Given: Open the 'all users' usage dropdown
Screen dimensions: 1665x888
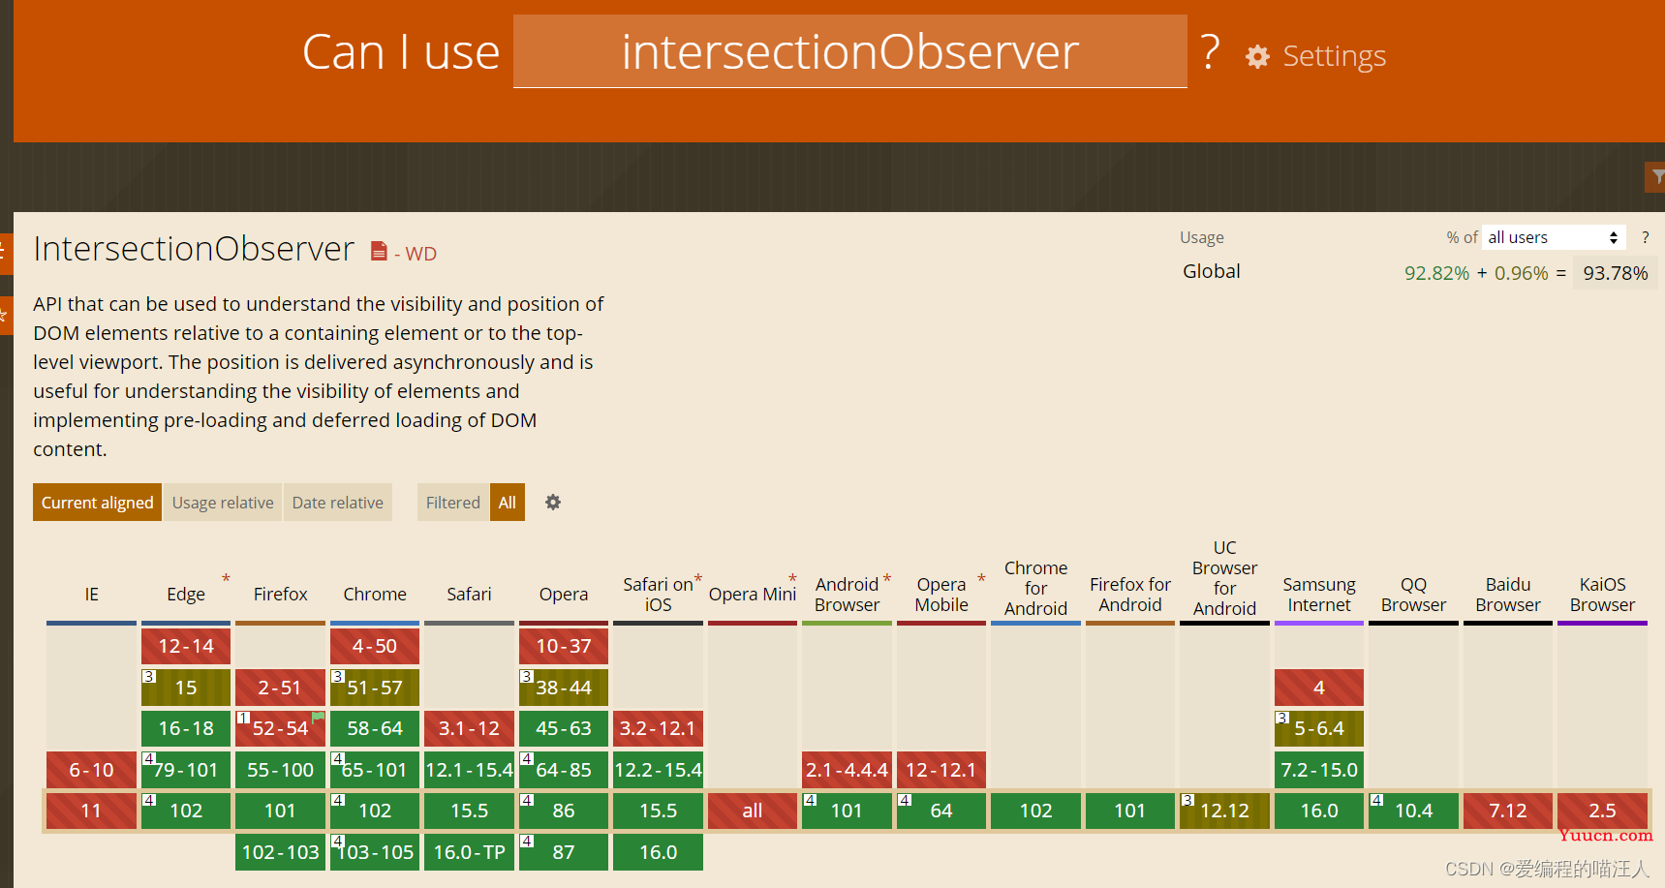Looking at the screenshot, I should (1553, 237).
